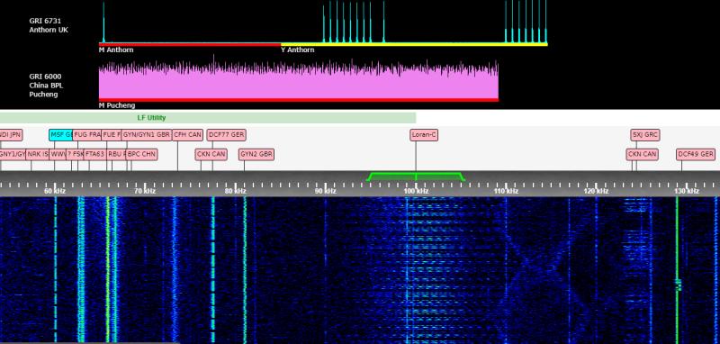The height and width of the screenshot is (344, 720).
Task: Click the bright green 129 kHz waterfall carrier
Action: [677, 270]
